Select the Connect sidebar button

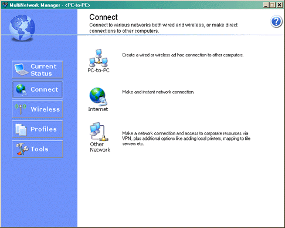click(x=38, y=89)
